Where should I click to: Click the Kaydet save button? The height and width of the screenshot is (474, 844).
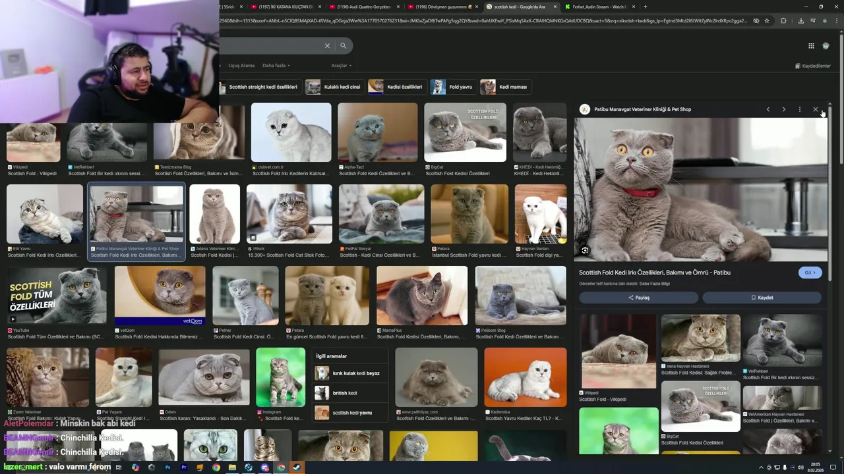tap(762, 298)
